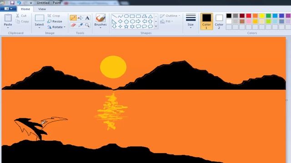Switch to the Home ribbon tab
Image resolution: width=291 pixels, height=163 pixels.
[25, 9]
